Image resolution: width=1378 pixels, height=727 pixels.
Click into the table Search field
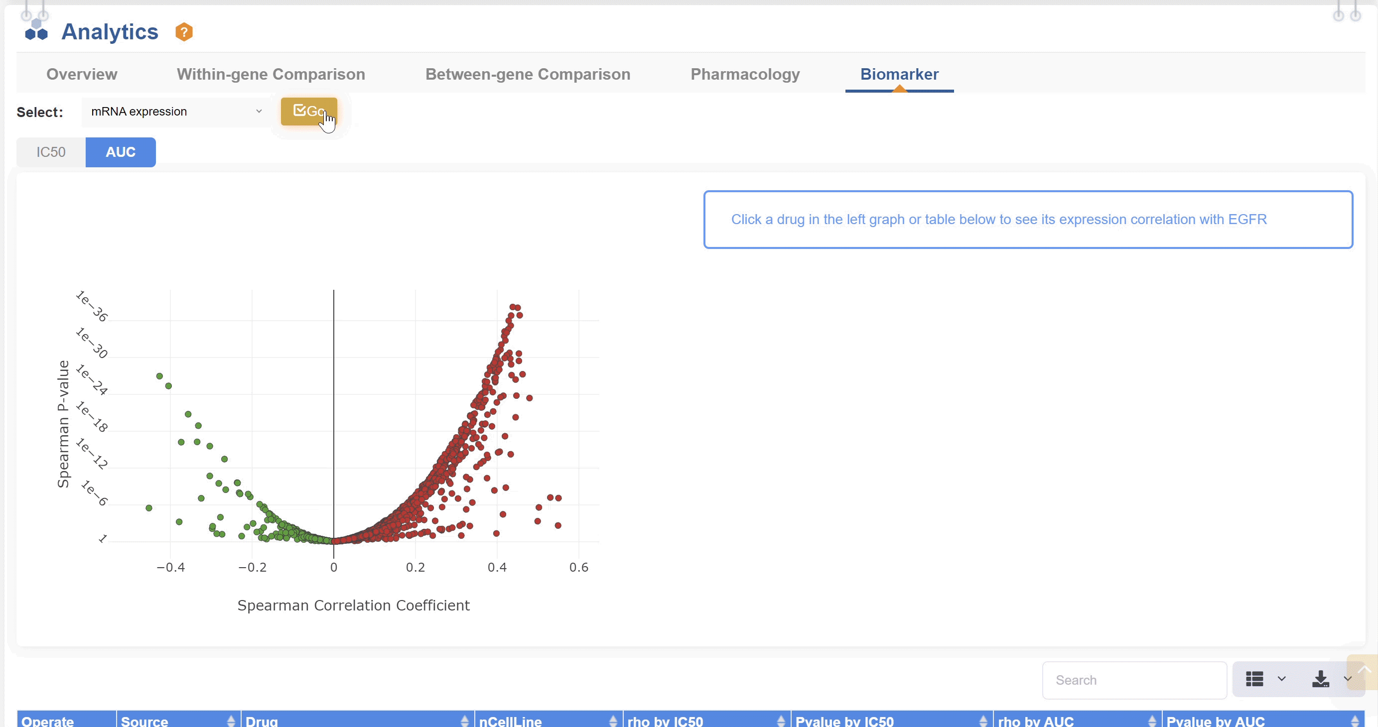[x=1134, y=680]
